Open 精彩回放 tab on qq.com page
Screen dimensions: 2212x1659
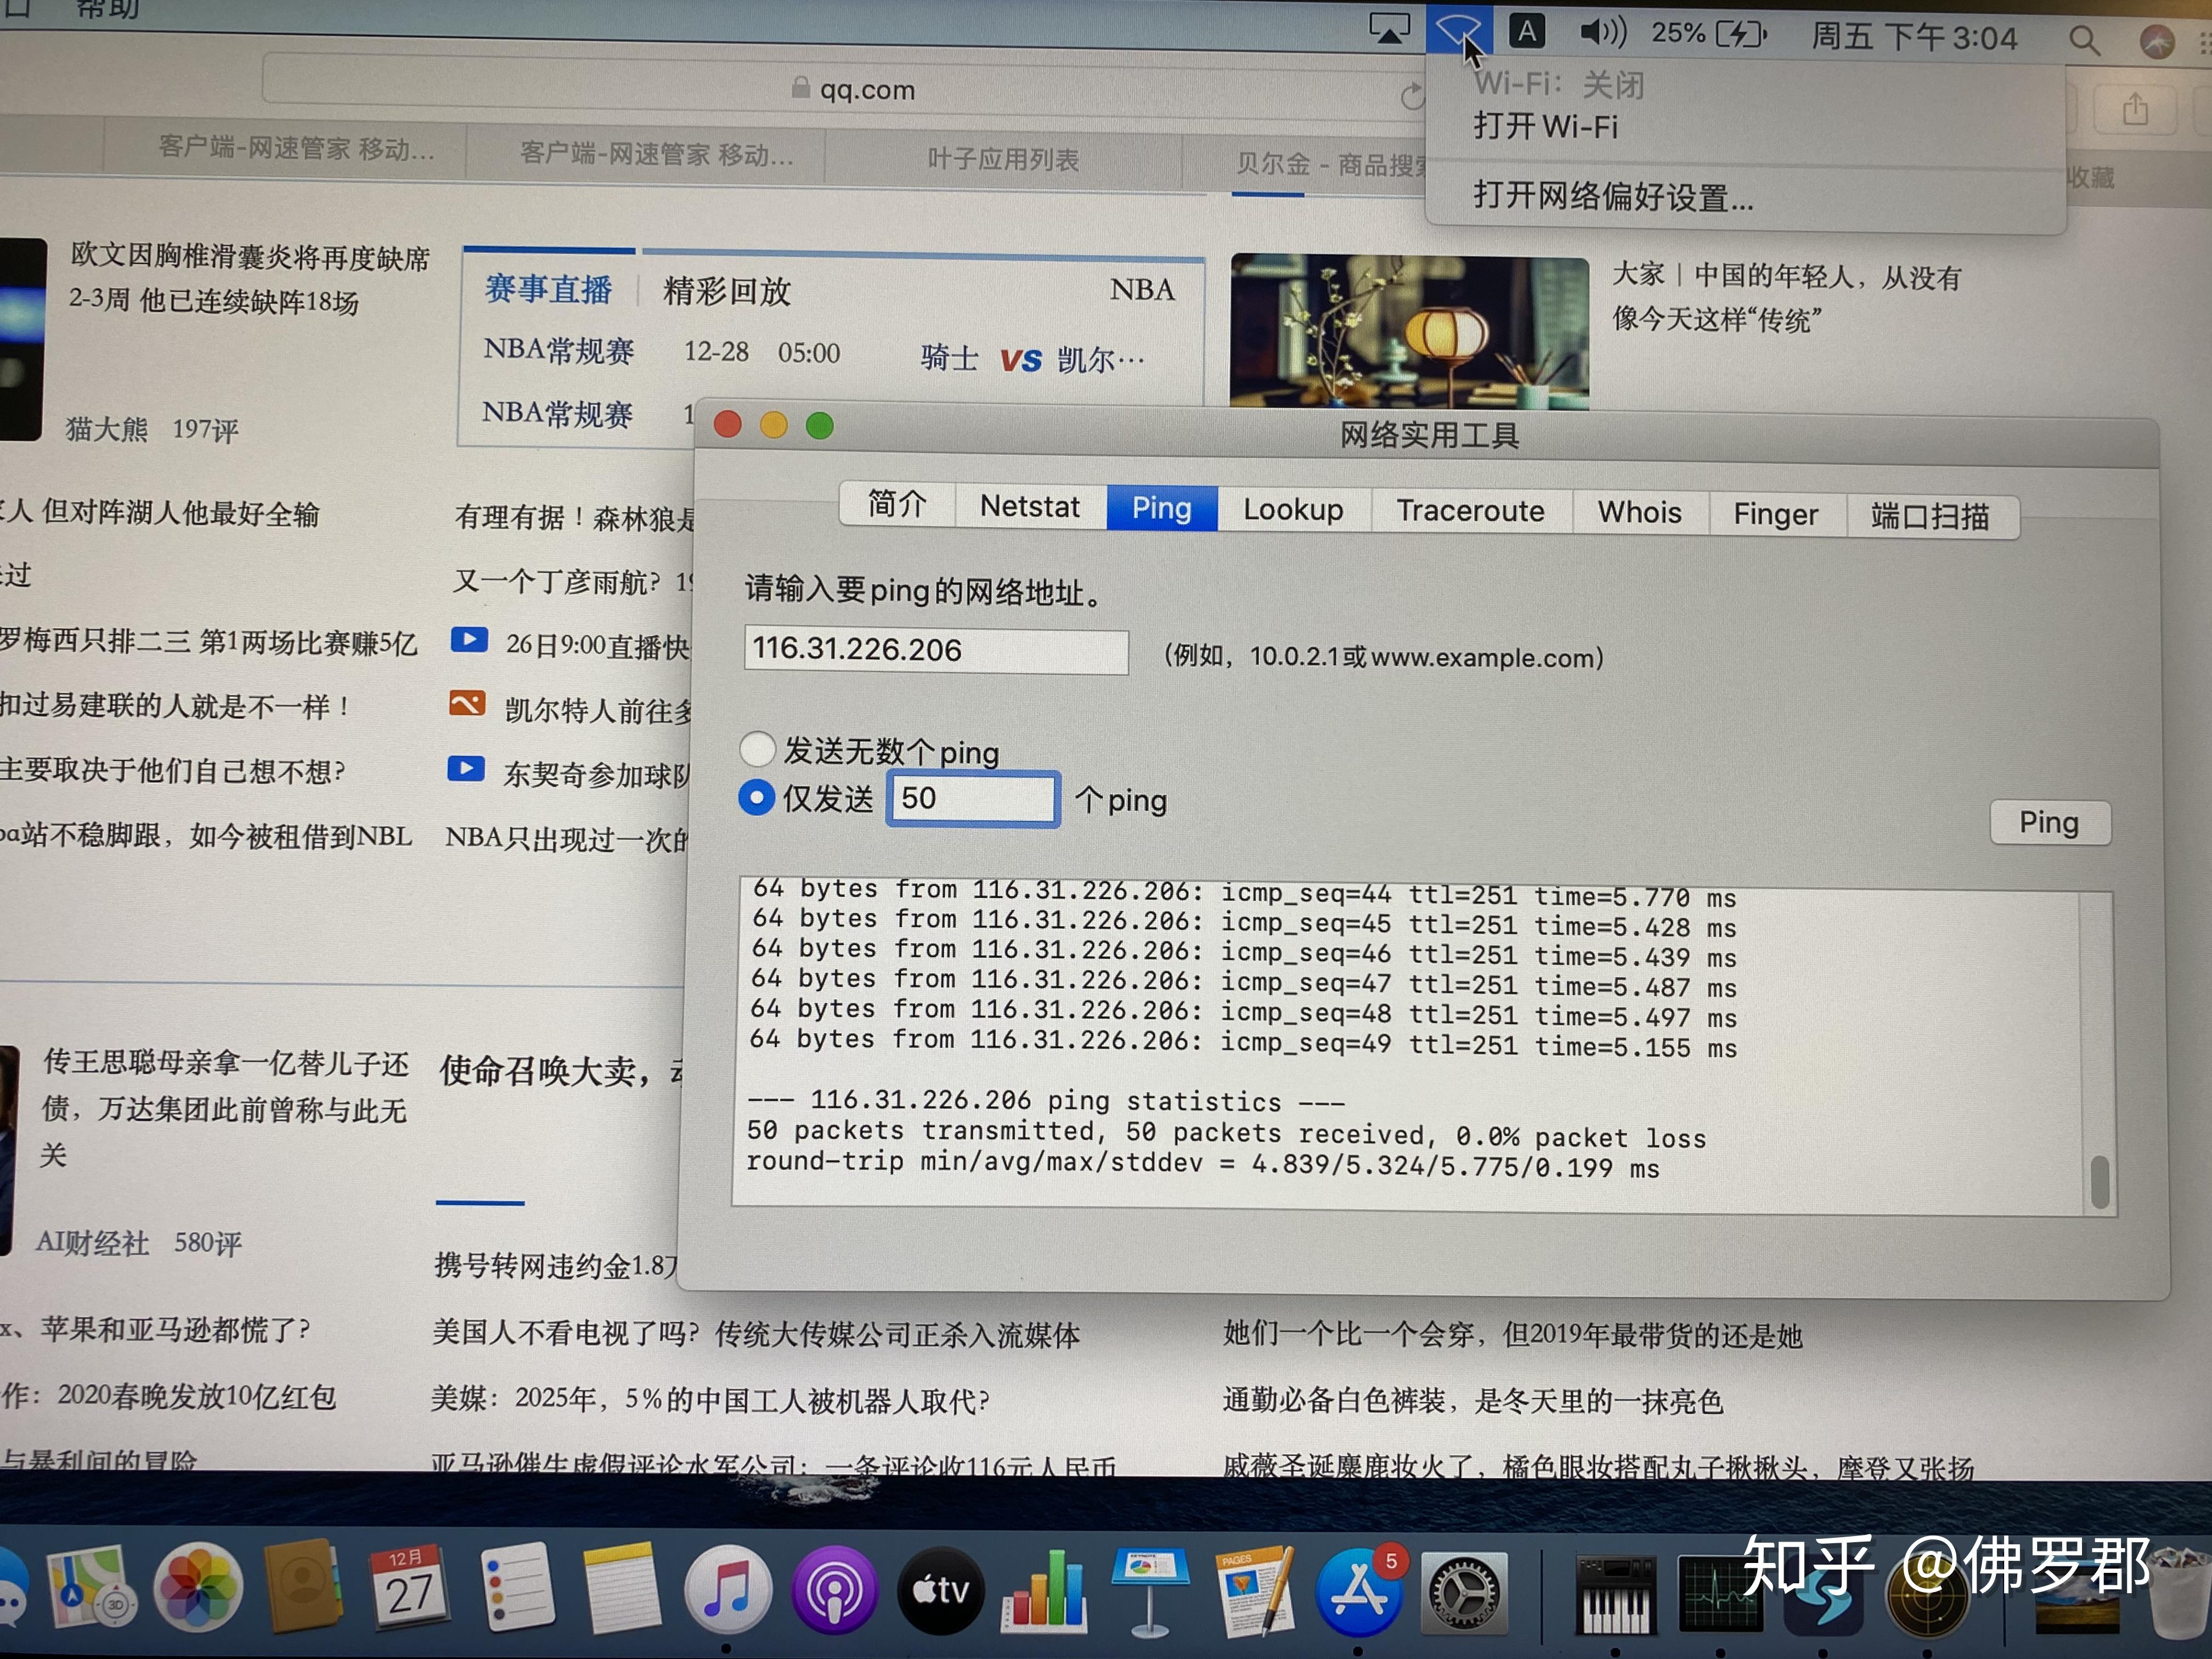727,292
